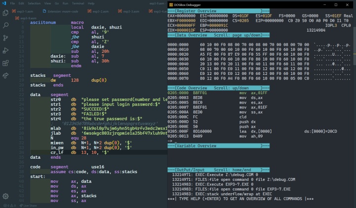The width and height of the screenshot is (356, 208).
Task: Click the SS=01EF register value
Action: [333, 16]
